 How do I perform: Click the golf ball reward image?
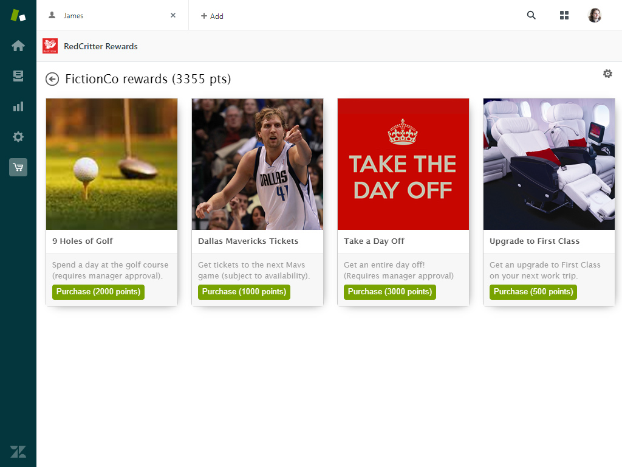tap(112, 164)
